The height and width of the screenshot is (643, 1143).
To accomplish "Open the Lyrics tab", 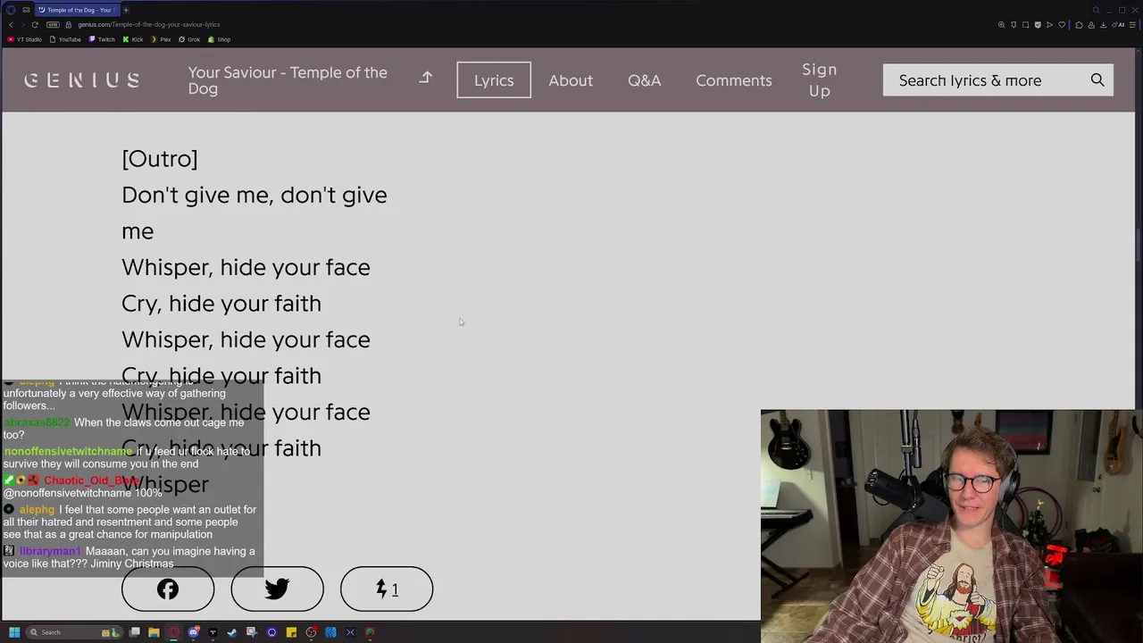I will tap(494, 80).
